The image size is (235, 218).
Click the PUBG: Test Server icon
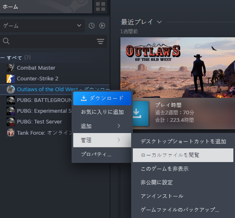point(11,122)
